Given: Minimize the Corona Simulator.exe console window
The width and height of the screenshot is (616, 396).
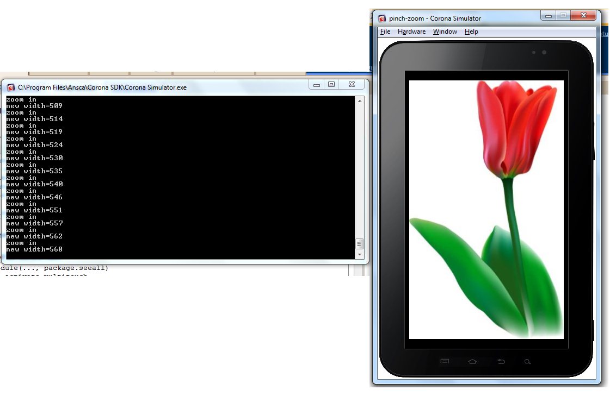Looking at the screenshot, I should (317, 84).
